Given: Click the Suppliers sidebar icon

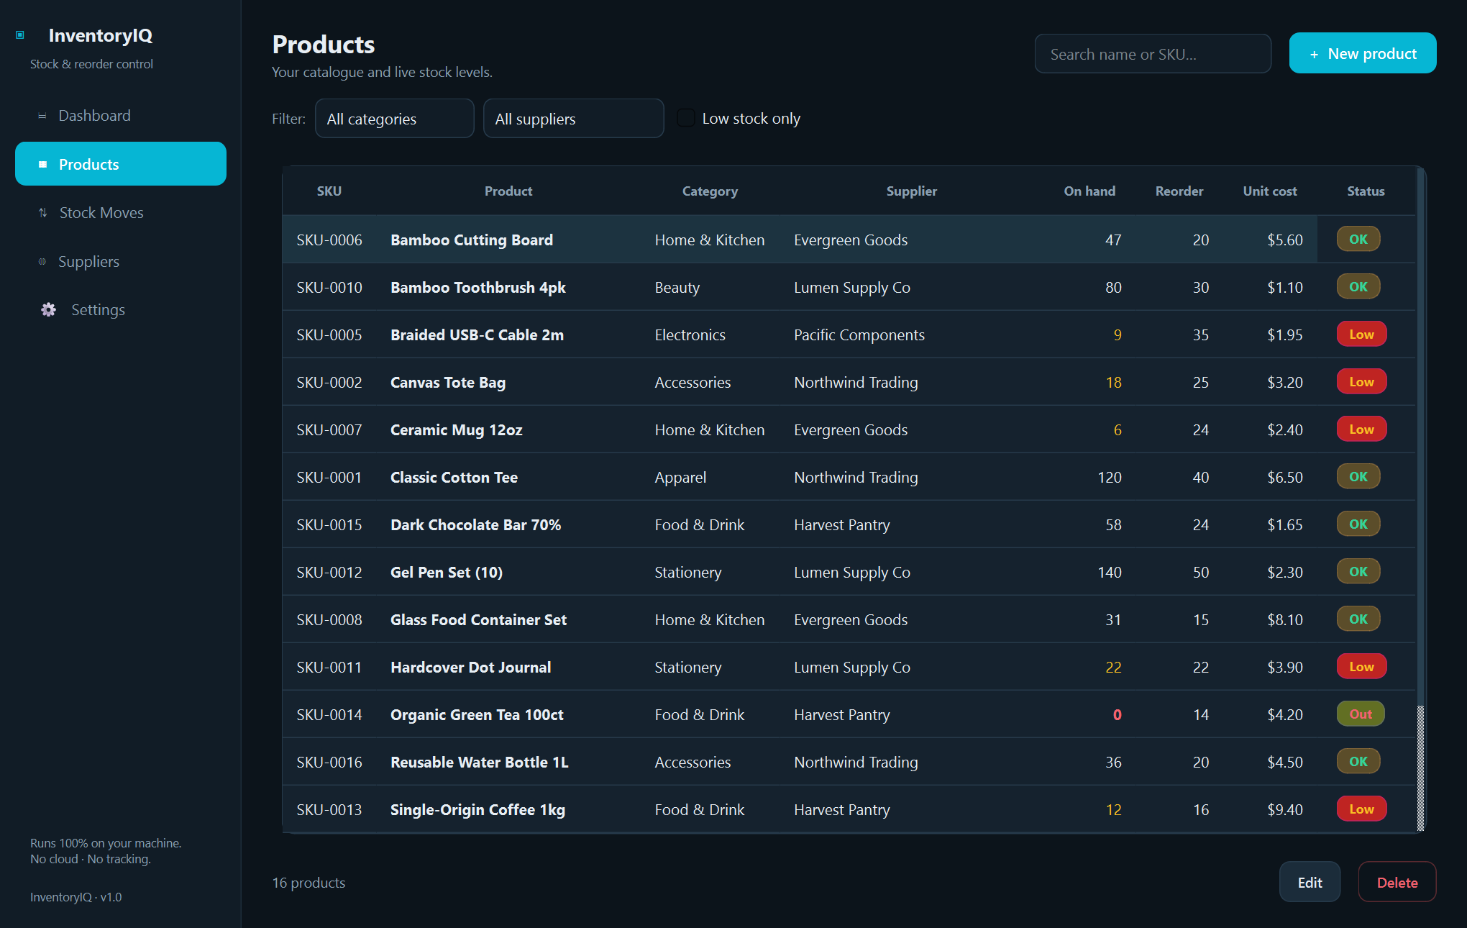Looking at the screenshot, I should (42, 262).
